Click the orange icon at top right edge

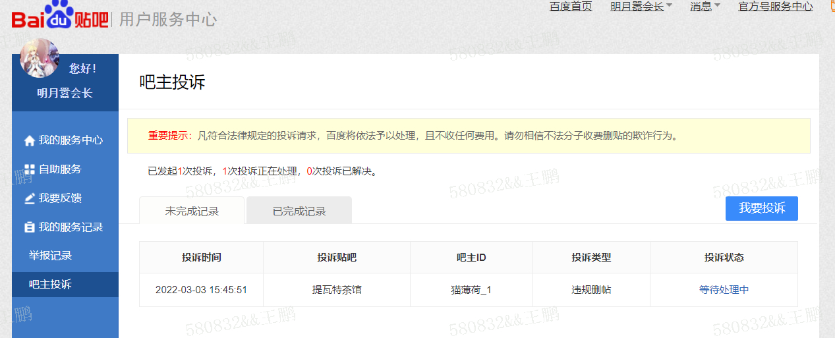830,7
